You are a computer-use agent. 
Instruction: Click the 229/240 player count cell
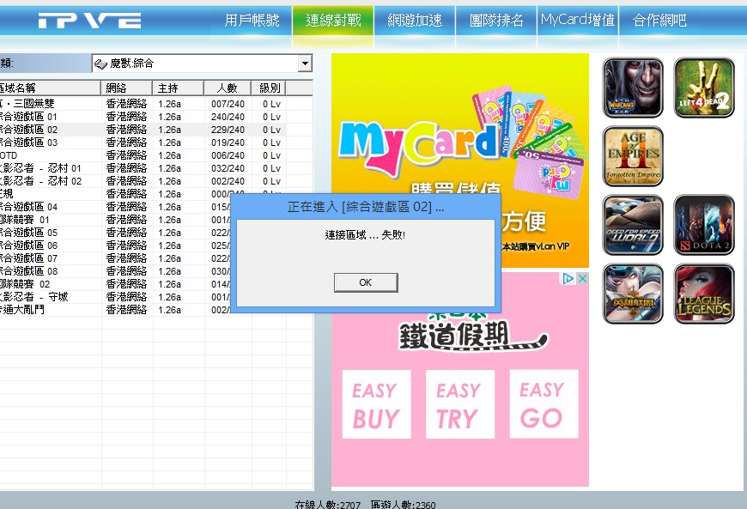(x=228, y=130)
